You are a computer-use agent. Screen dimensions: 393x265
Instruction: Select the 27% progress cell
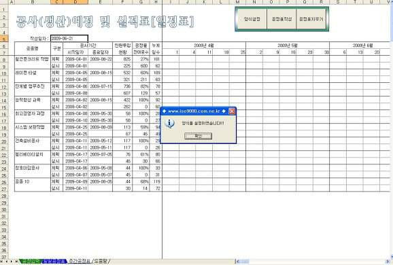pos(141,59)
